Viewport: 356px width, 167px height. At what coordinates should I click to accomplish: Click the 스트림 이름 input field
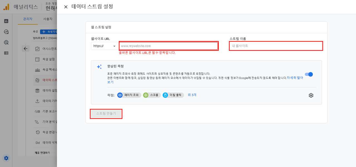(276, 46)
